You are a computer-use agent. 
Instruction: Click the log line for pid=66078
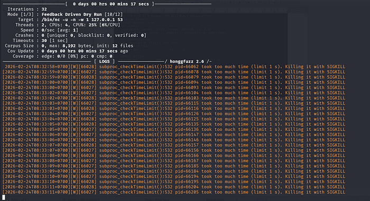[174, 72]
